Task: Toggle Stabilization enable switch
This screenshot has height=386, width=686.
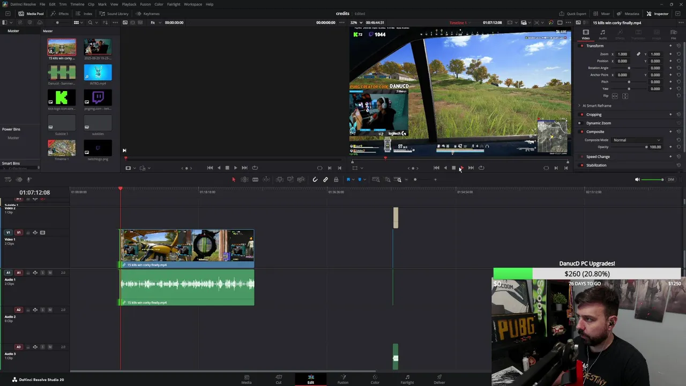Action: (x=581, y=165)
